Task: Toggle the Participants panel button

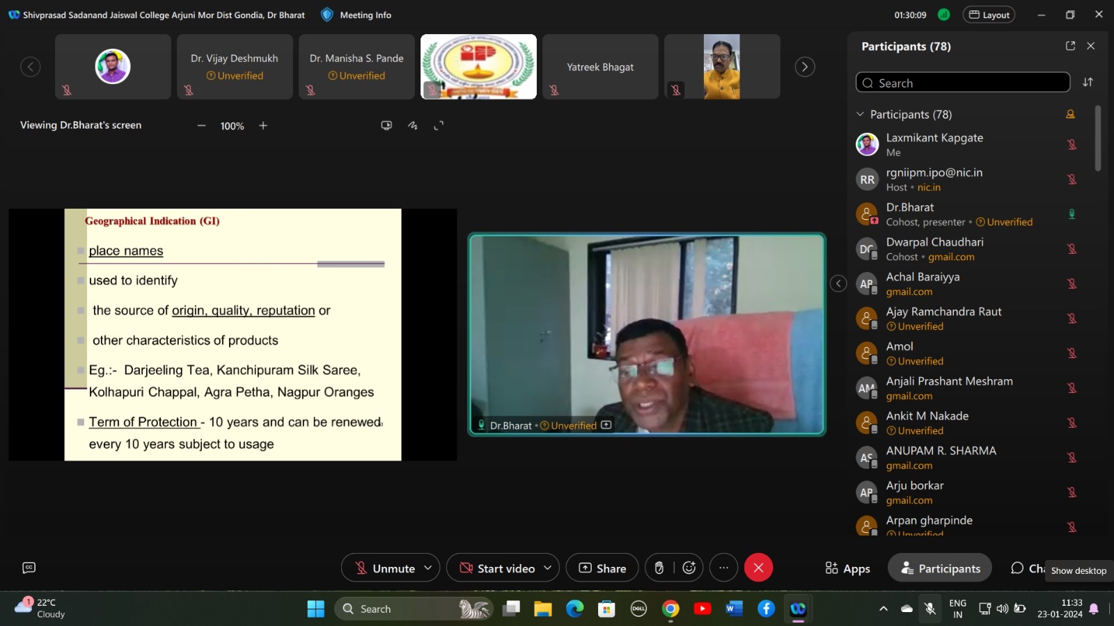Action: [x=939, y=568]
